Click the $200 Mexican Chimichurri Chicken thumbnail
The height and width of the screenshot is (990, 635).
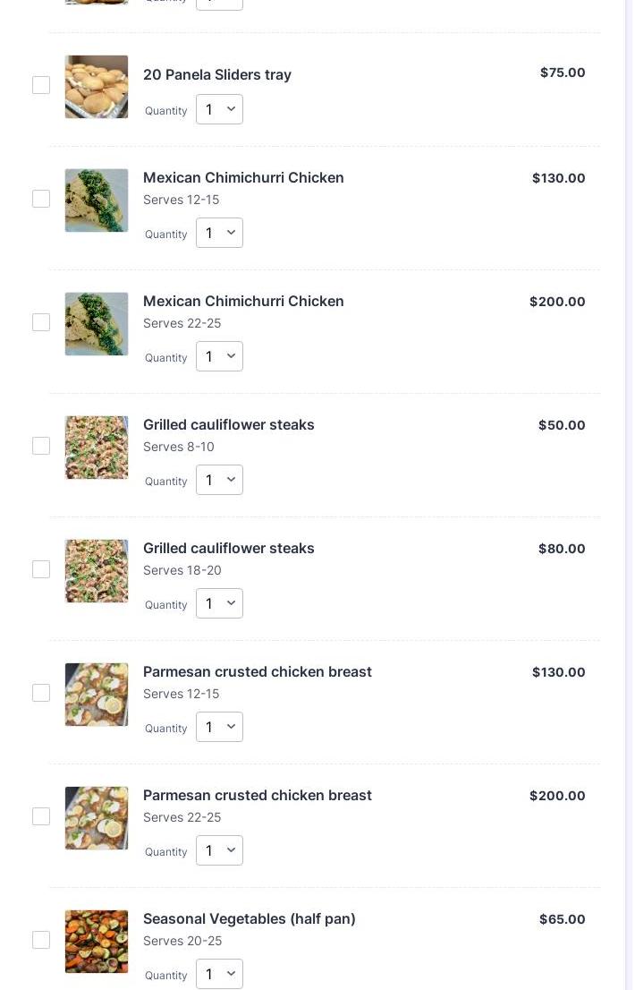[97, 324]
